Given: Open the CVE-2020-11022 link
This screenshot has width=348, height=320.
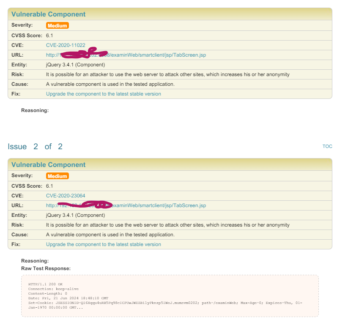Looking at the screenshot, I should [66, 45].
